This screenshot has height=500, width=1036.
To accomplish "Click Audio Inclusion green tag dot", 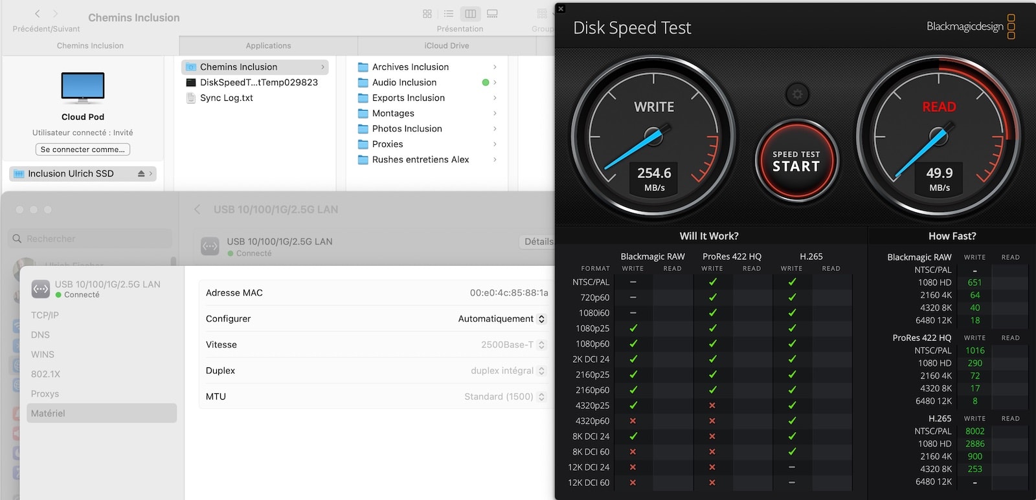I will 486,82.
